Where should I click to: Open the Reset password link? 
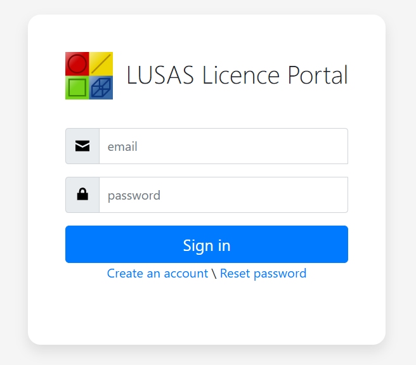263,273
